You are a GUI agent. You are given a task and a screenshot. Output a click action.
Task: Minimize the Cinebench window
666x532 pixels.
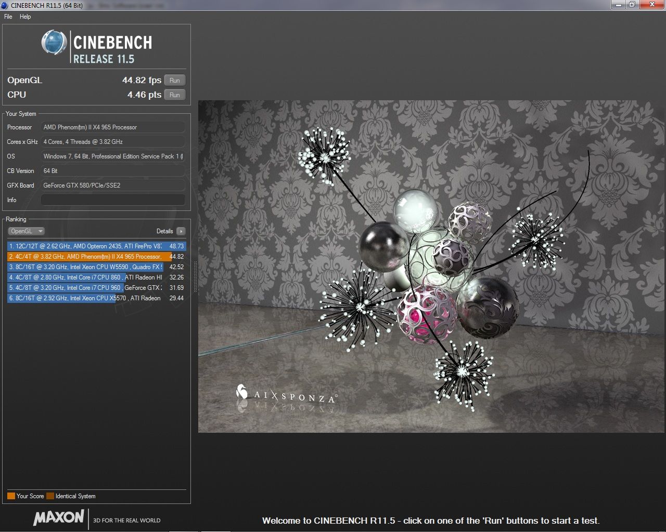point(618,5)
